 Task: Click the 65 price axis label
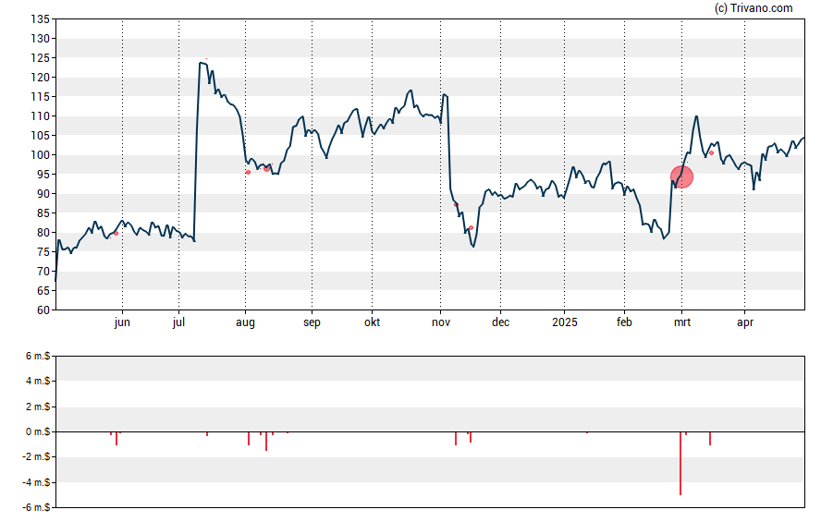coord(43,291)
